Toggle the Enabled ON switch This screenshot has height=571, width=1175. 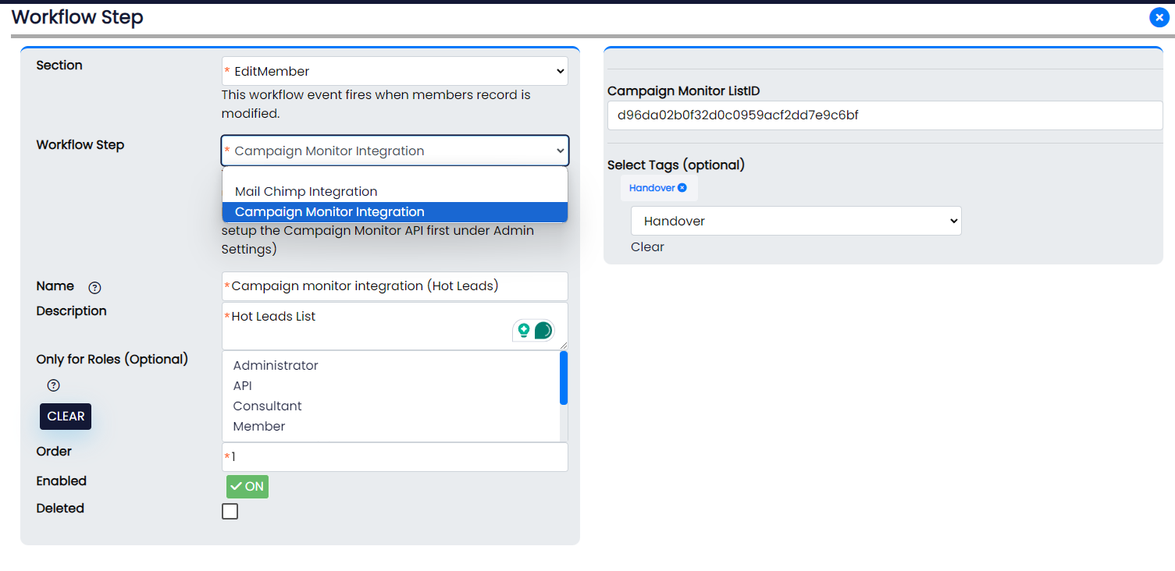247,486
